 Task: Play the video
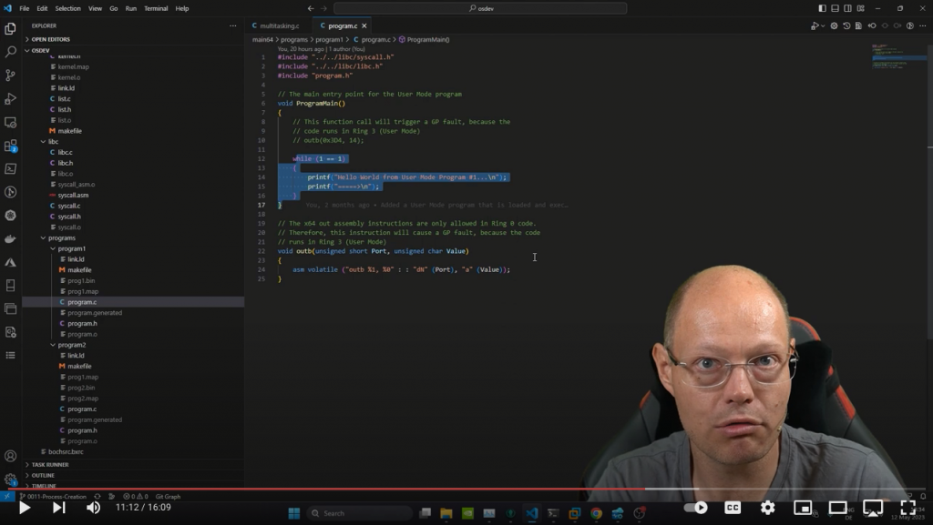click(x=25, y=507)
